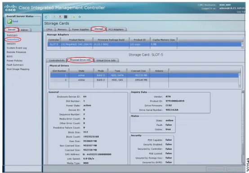Click the Raw Size value 953869 MB

point(90,141)
